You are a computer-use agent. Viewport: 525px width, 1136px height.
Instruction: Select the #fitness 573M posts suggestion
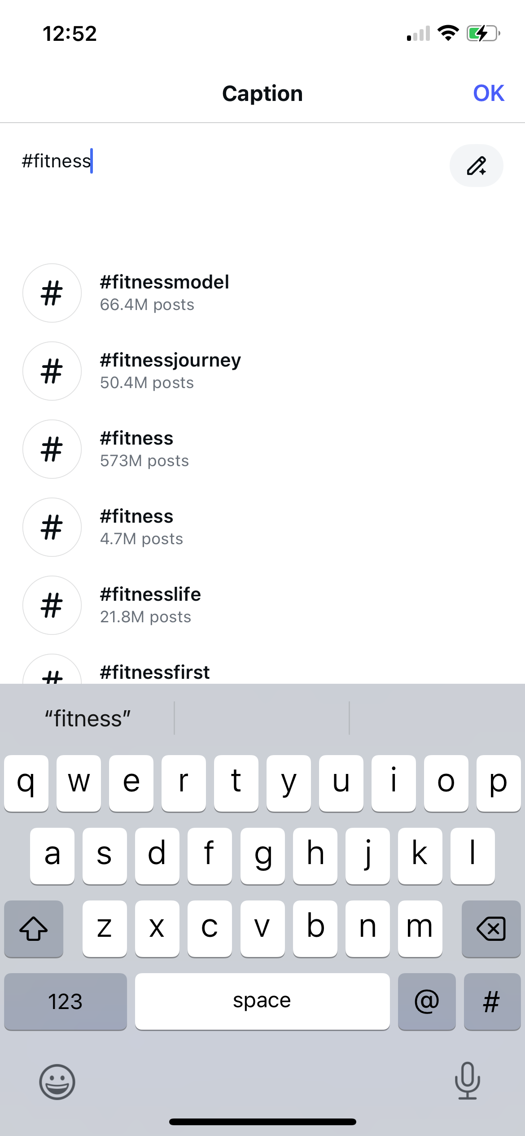click(144, 449)
